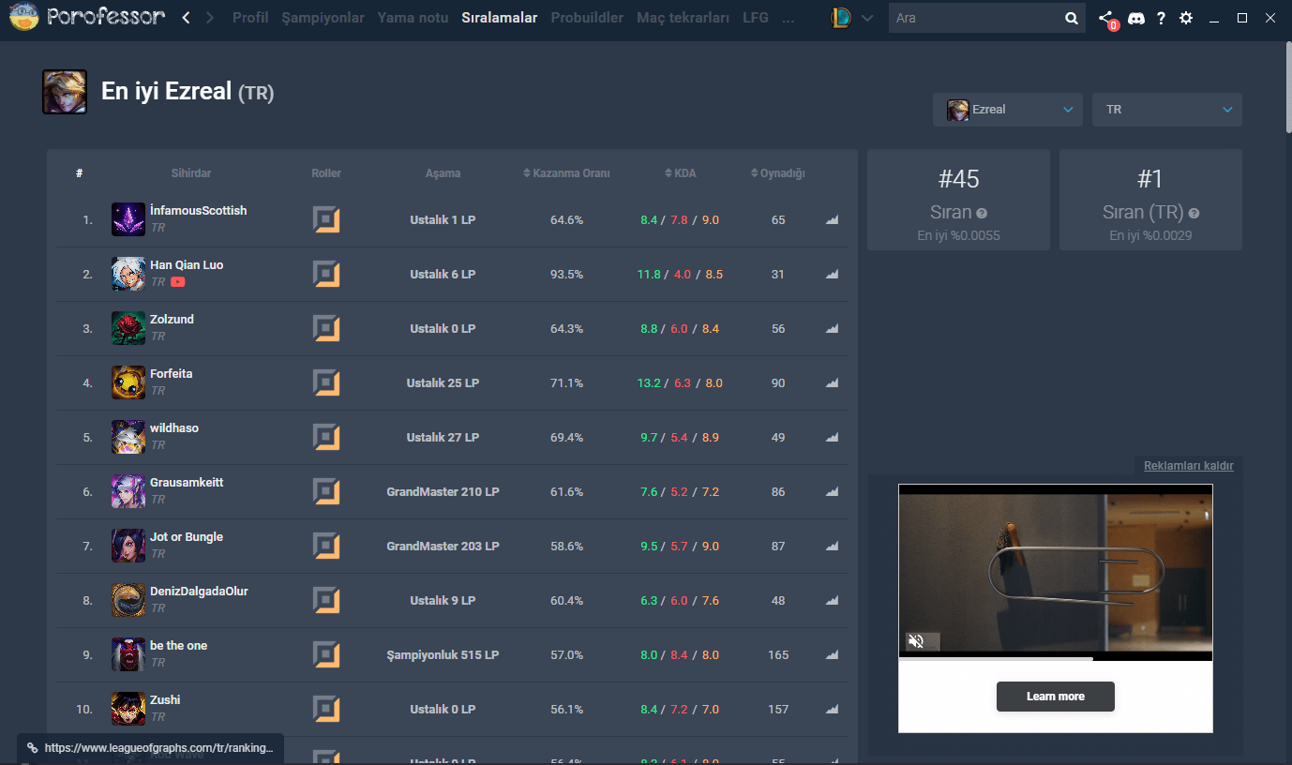Open the more menu ellipsis
The image size is (1292, 765).
point(788,18)
